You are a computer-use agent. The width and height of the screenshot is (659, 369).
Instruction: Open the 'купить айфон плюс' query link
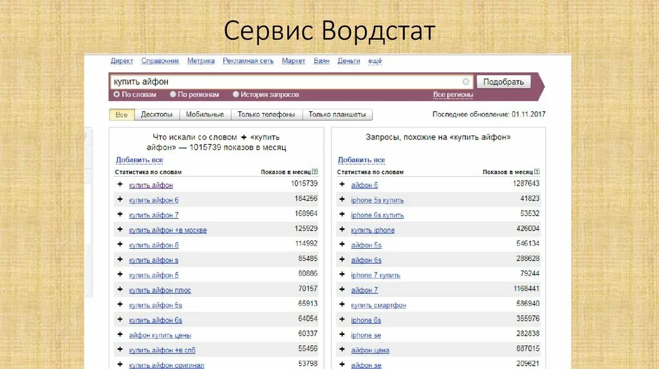(160, 290)
